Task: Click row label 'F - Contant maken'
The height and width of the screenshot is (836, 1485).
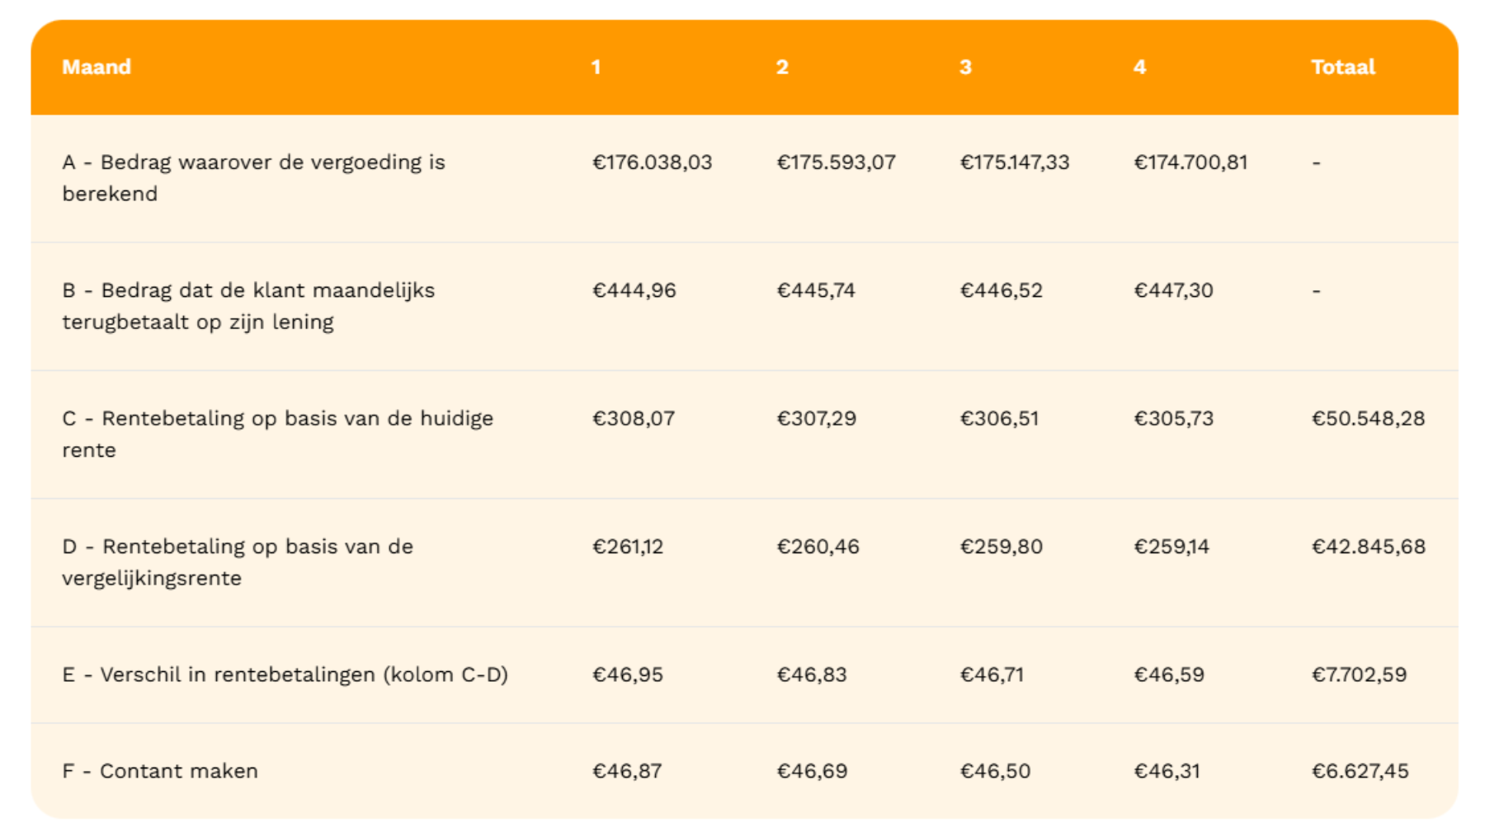Action: [x=160, y=772]
